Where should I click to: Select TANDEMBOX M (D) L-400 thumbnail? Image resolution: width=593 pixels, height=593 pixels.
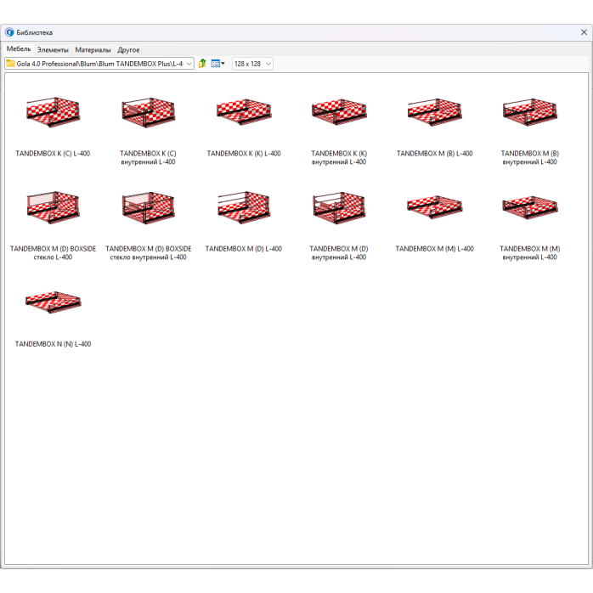tap(244, 207)
